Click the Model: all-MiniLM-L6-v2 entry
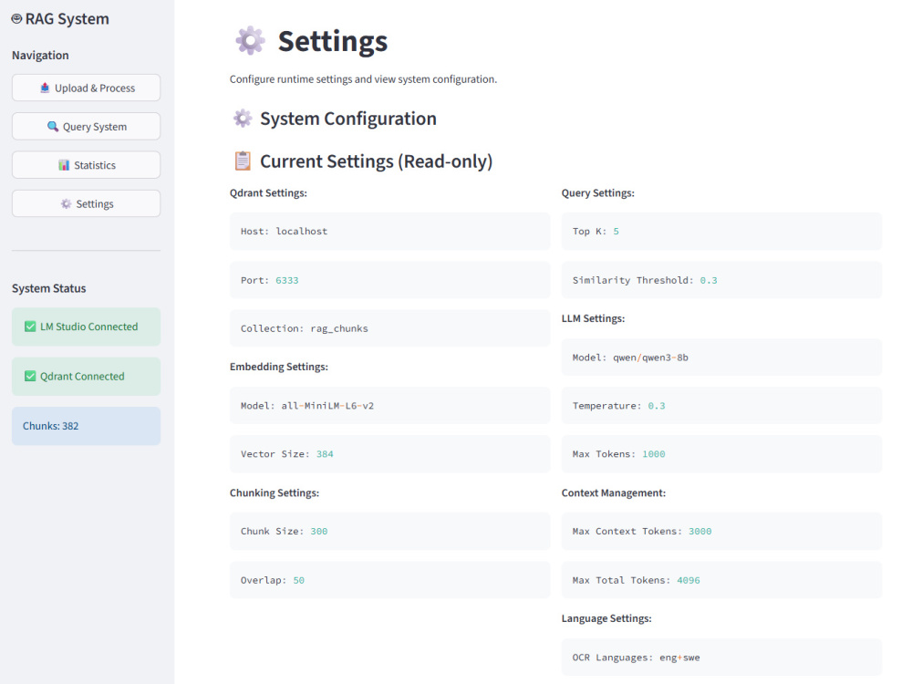 point(389,406)
